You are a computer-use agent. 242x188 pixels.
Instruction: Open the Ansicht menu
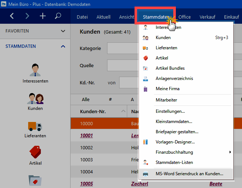[126, 17]
